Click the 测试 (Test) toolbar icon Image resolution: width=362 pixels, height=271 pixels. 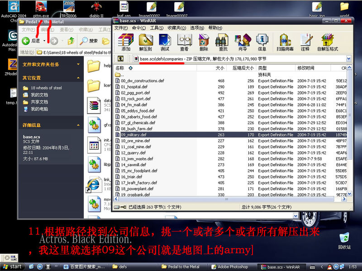165,42
